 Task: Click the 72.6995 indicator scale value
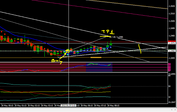(172, 74)
